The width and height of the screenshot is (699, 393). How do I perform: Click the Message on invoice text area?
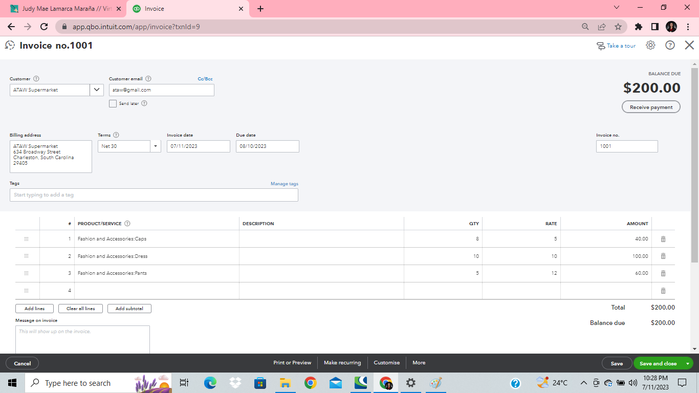82,340
